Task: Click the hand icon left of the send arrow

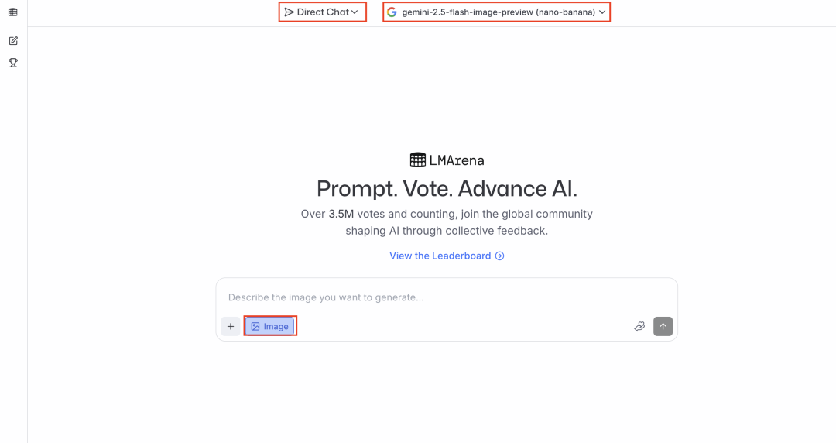Action: [x=639, y=327]
